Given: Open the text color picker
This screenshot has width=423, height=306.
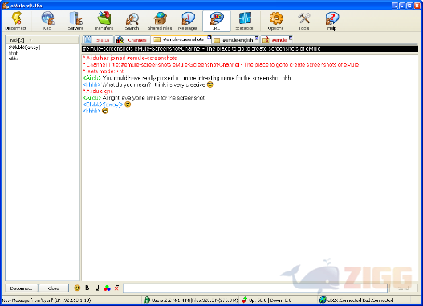Looking at the screenshot, I should pos(107,288).
